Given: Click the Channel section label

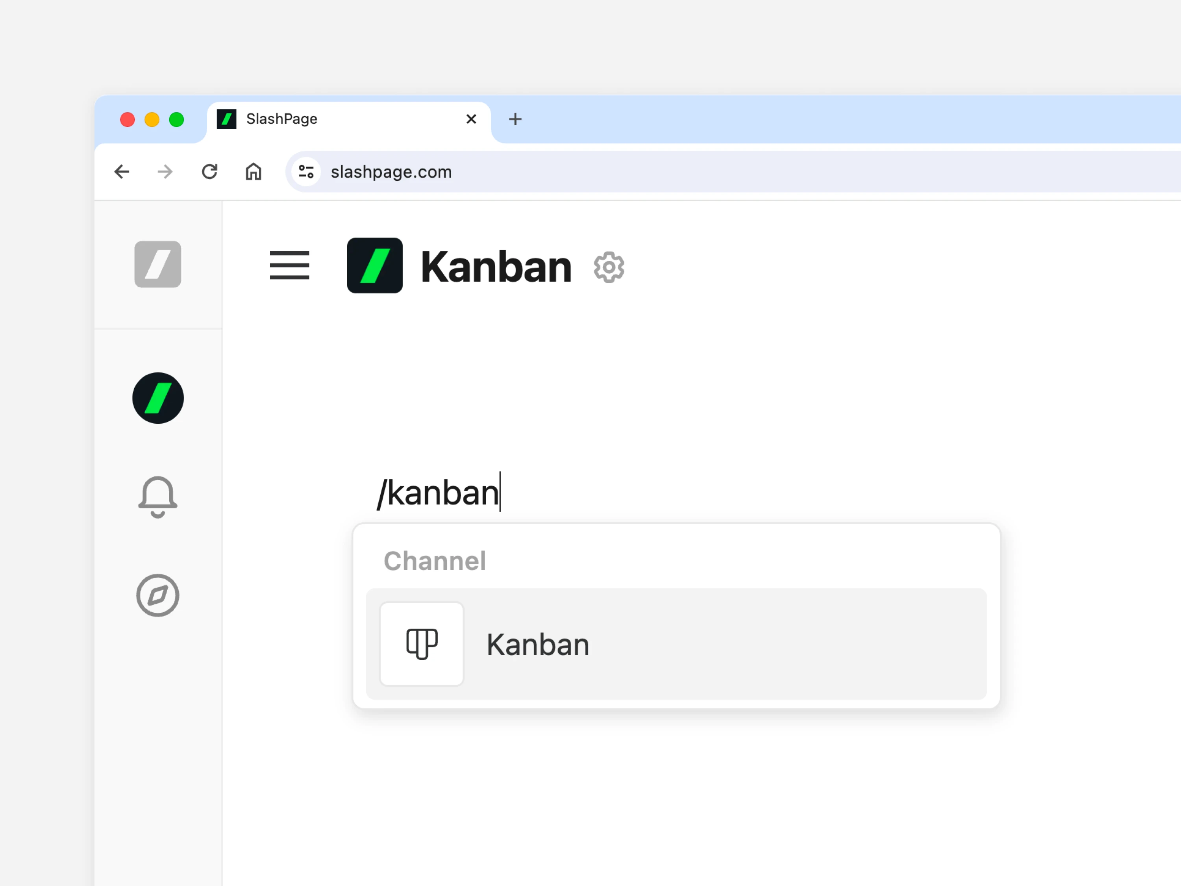Looking at the screenshot, I should coord(435,561).
